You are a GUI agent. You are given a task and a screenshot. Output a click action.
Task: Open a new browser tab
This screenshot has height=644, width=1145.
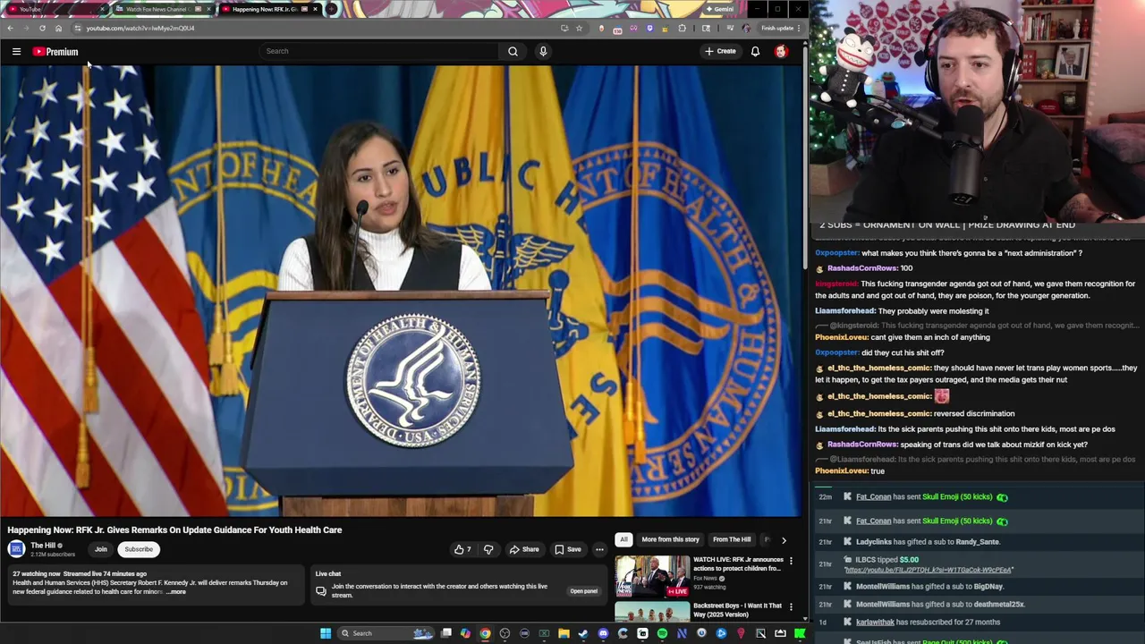click(331, 9)
